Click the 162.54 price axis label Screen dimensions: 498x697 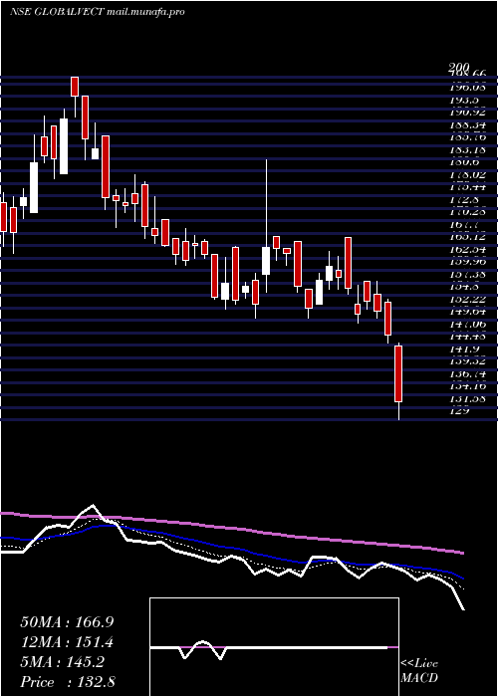pyautogui.click(x=467, y=250)
